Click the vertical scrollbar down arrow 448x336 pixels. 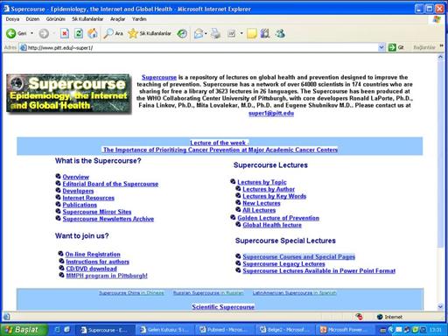[x=440, y=307]
